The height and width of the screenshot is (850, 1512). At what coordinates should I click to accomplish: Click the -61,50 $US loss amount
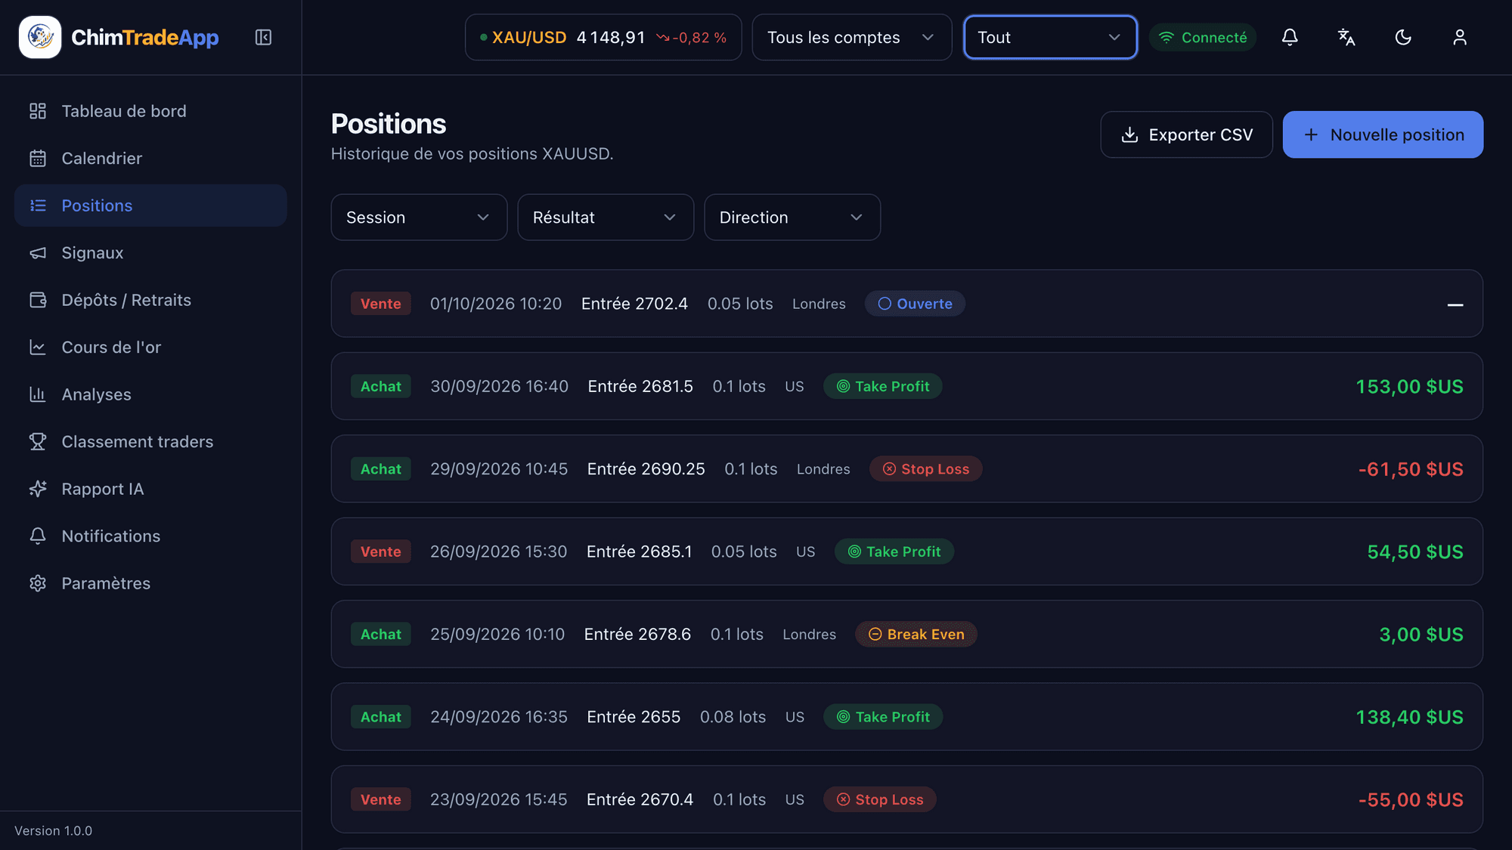[x=1411, y=469]
